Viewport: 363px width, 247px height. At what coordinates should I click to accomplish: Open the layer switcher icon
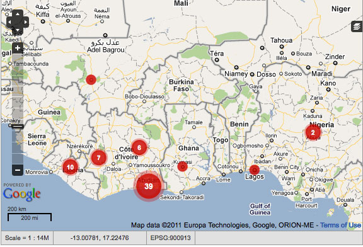click(x=357, y=26)
